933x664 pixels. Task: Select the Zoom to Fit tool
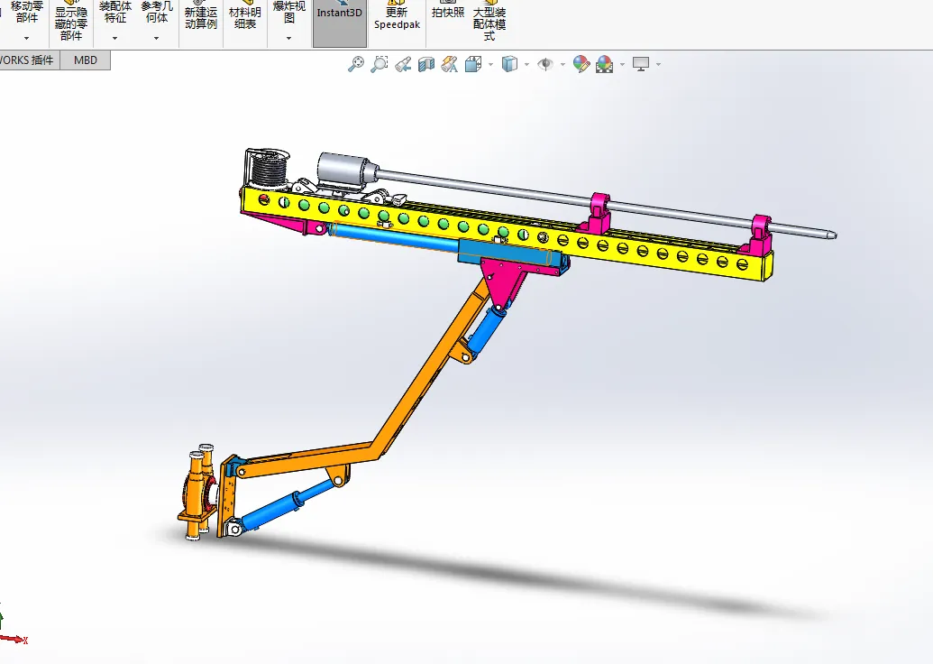coord(355,64)
